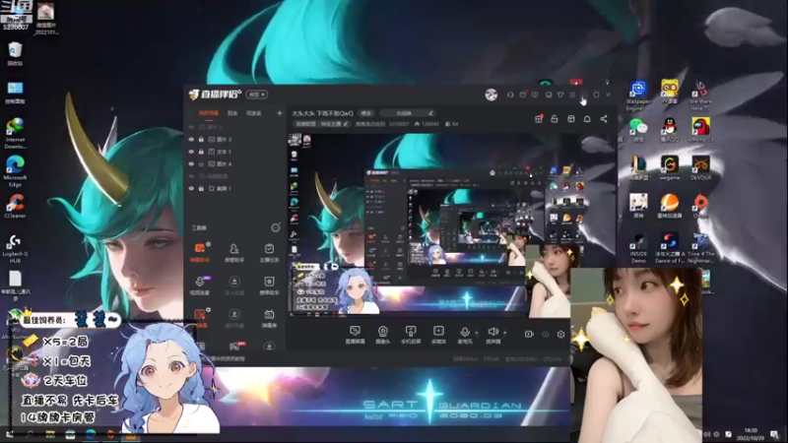Viewport: 788px width, 443px height.
Task: Click the speaker icon in bottom toolbar
Action: pyautogui.click(x=493, y=332)
